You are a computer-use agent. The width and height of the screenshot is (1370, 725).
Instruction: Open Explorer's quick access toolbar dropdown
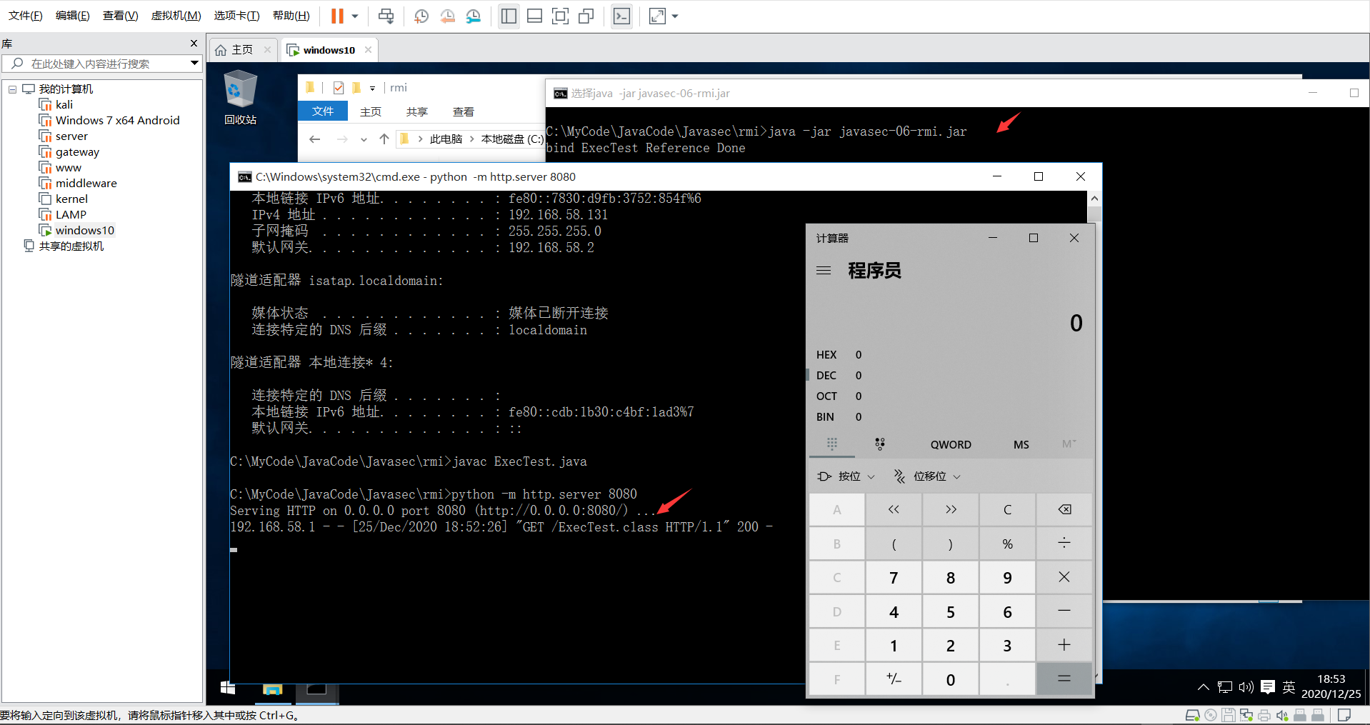(372, 89)
